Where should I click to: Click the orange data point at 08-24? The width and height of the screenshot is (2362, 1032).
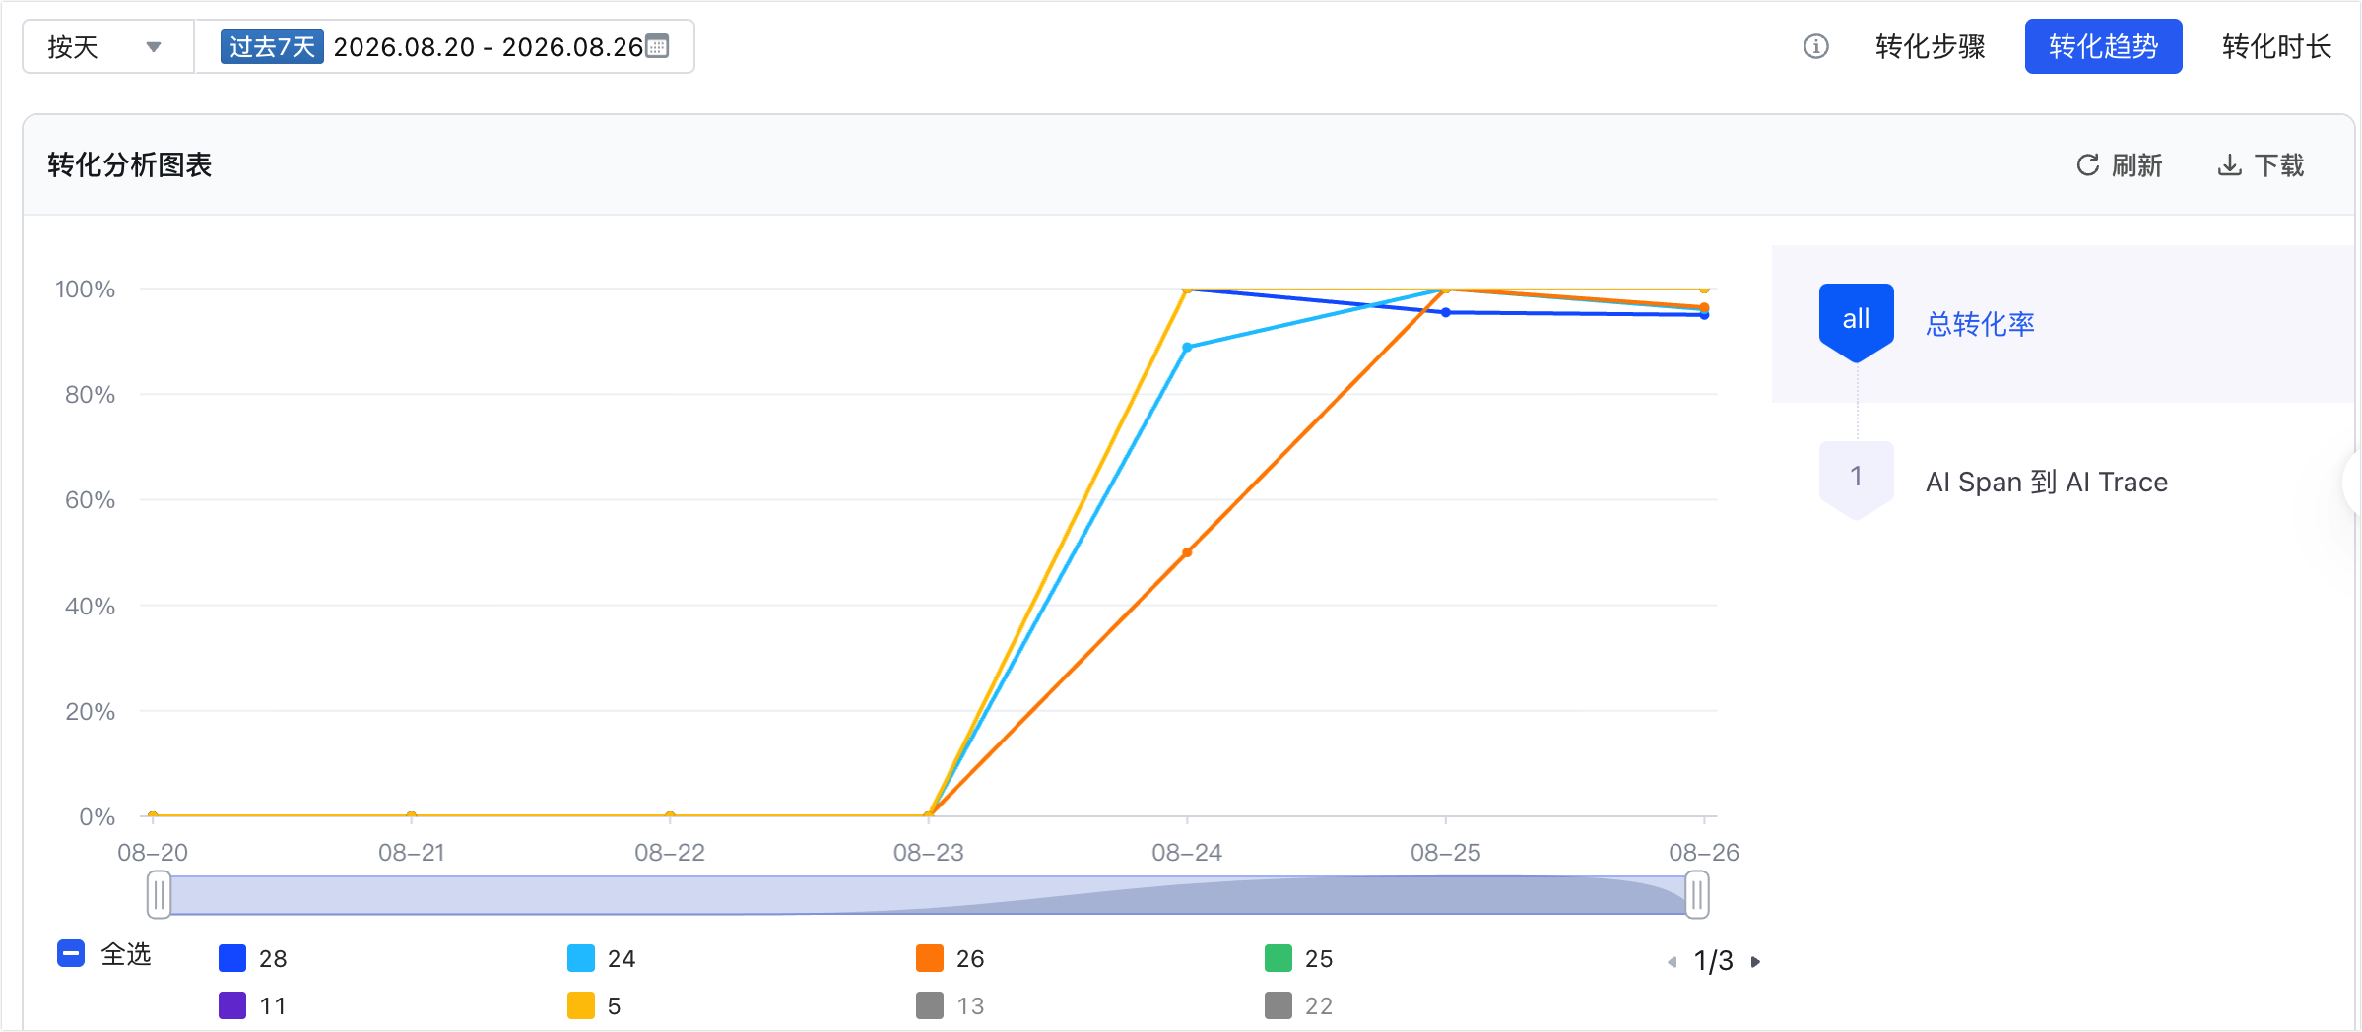pyautogui.click(x=1187, y=552)
